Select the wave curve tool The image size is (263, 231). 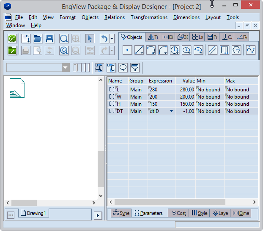click(x=251, y=50)
